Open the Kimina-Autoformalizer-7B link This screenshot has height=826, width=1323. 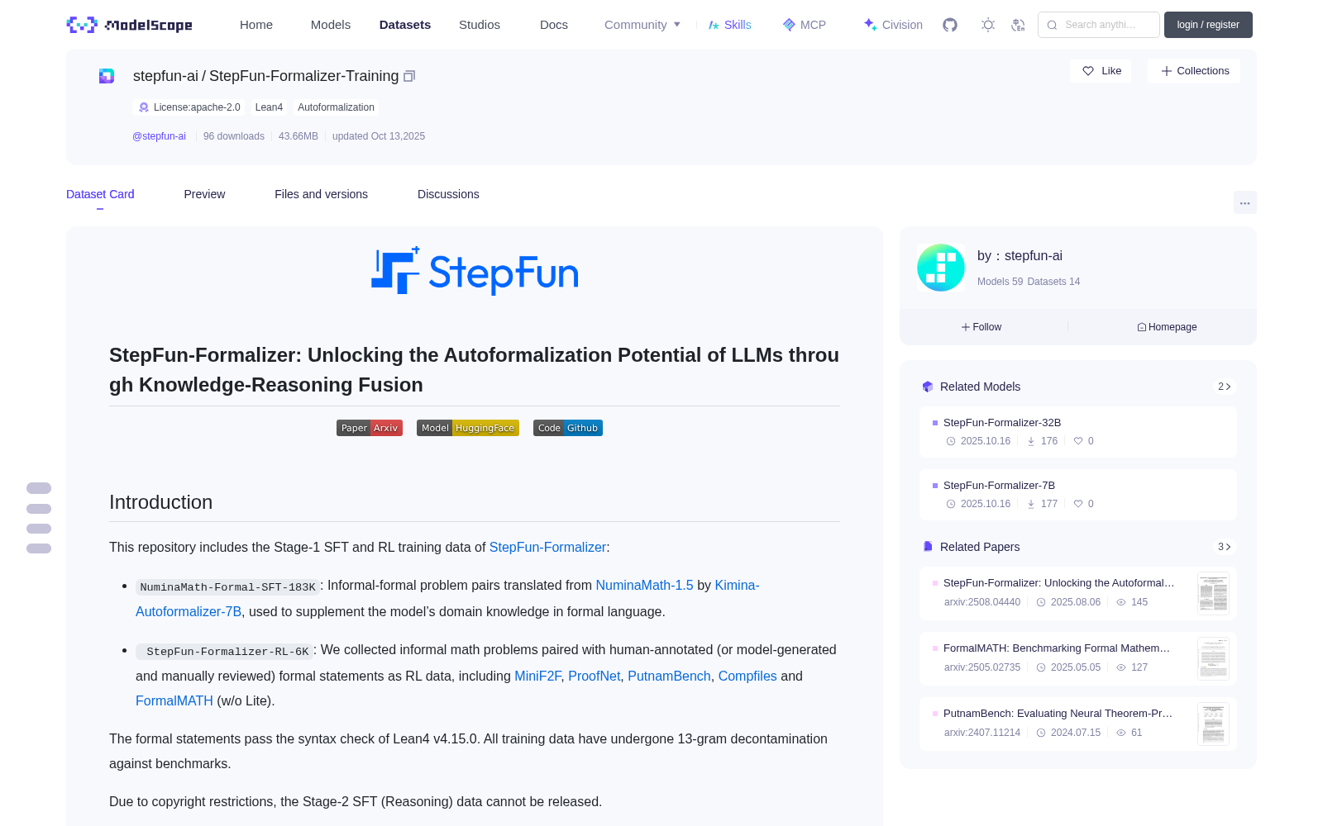[x=189, y=611]
